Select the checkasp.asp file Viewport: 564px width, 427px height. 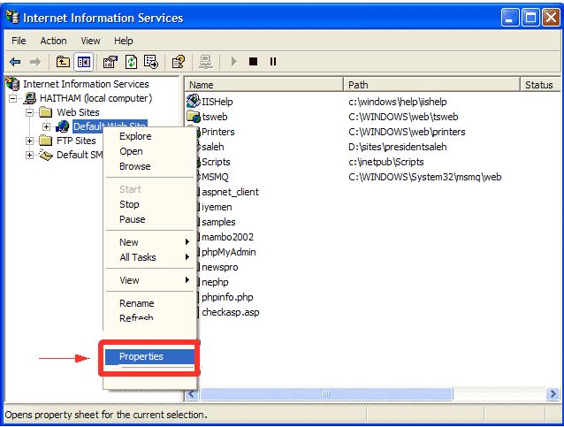click(230, 313)
